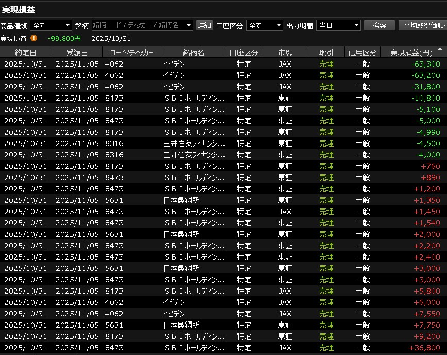The image size is (447, 355).
Task: Sort by the 約定日 column header
Action: pos(25,53)
